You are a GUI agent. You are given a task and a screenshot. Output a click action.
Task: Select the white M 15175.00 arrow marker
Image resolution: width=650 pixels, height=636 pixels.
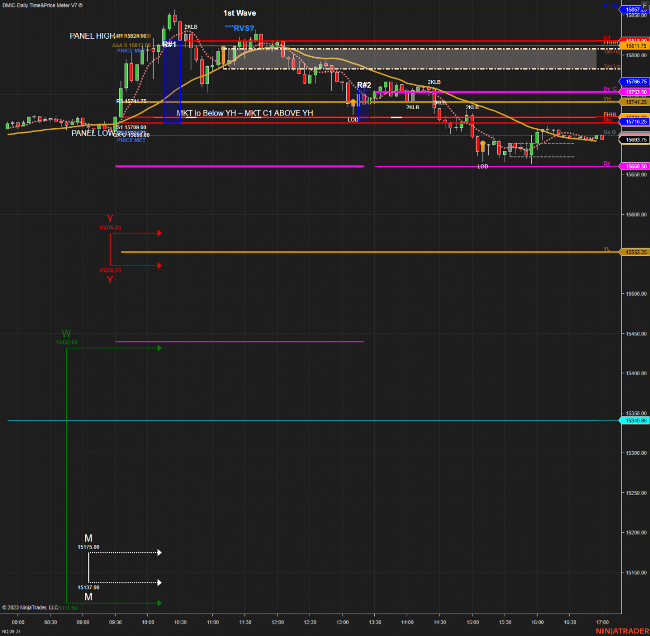125,552
